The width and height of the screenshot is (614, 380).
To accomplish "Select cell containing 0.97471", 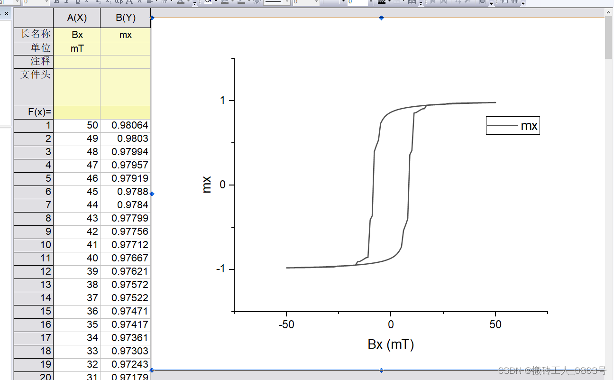I will [126, 311].
